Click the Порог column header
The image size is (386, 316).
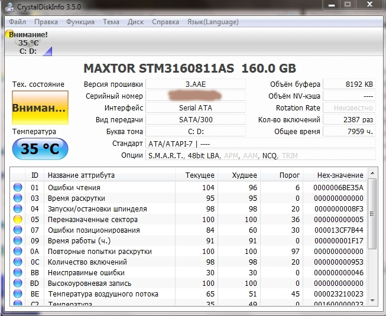281,175
